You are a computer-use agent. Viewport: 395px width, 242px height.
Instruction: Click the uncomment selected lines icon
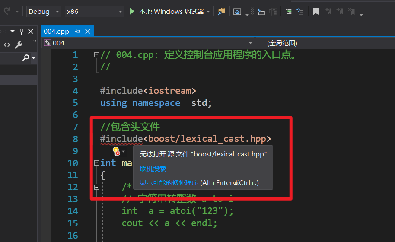pos(300,11)
